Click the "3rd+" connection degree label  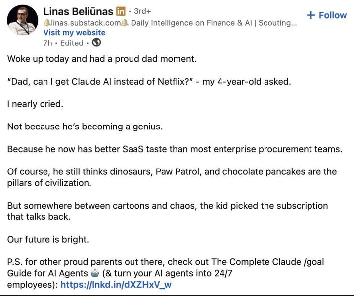(142, 11)
